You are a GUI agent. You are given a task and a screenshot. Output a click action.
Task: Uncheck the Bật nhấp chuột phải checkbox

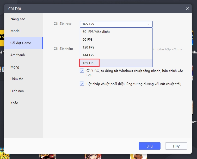82,84
